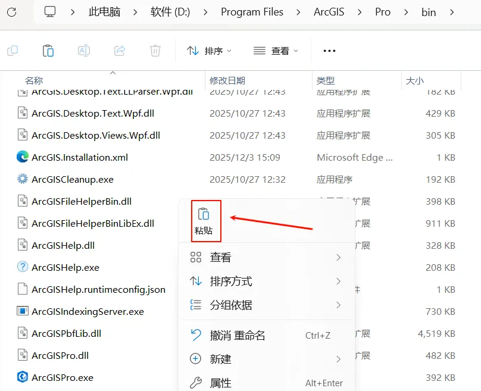Viewport: 481px width, 391px height.
Task: Select the file ArcGISFileHelperBin.dll
Action: tap(82, 202)
